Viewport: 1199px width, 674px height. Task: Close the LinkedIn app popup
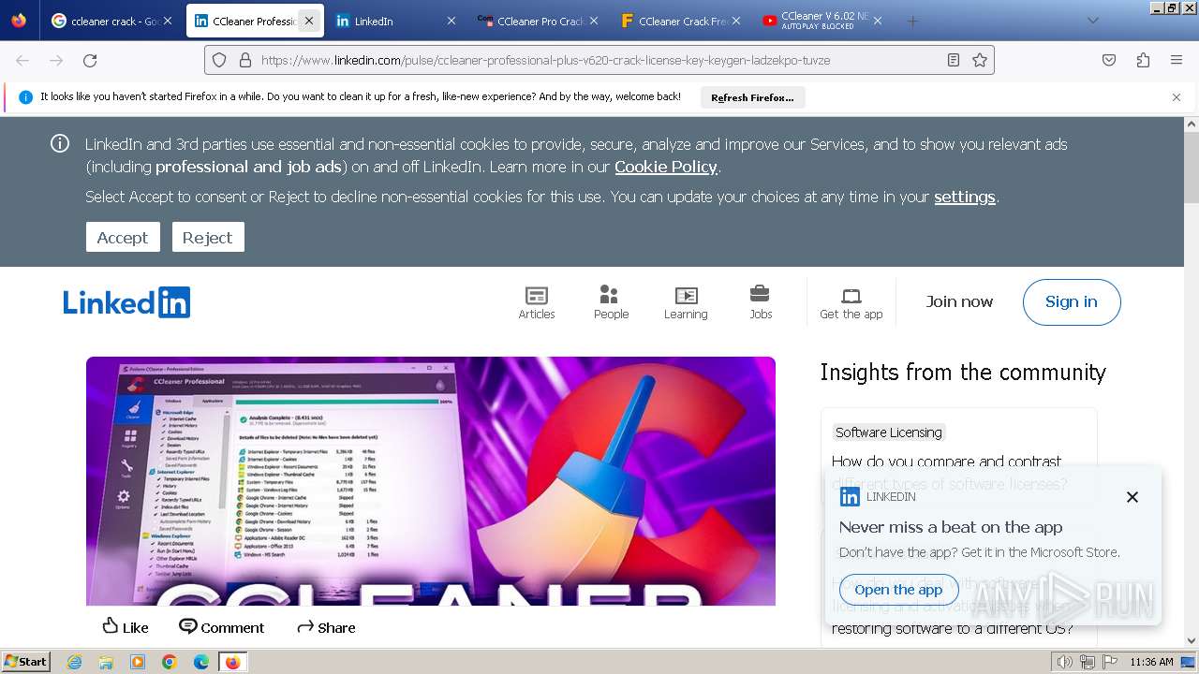coord(1132,497)
